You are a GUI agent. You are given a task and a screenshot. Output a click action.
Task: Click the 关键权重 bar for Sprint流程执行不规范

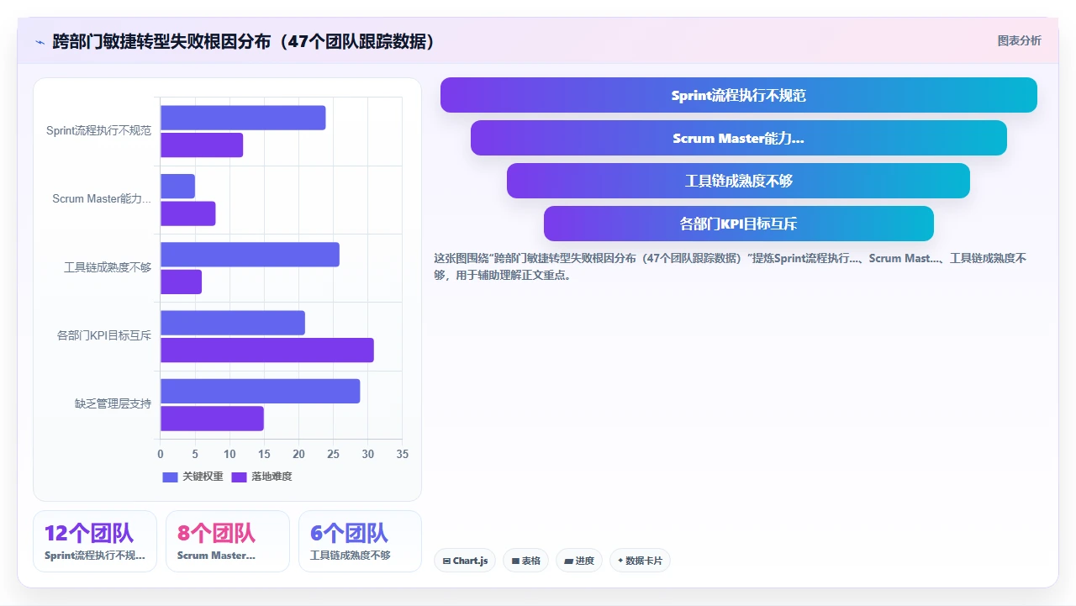point(243,118)
